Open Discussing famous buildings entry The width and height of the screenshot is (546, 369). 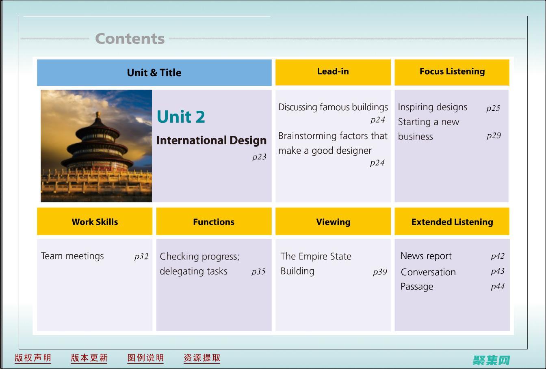tap(333, 107)
